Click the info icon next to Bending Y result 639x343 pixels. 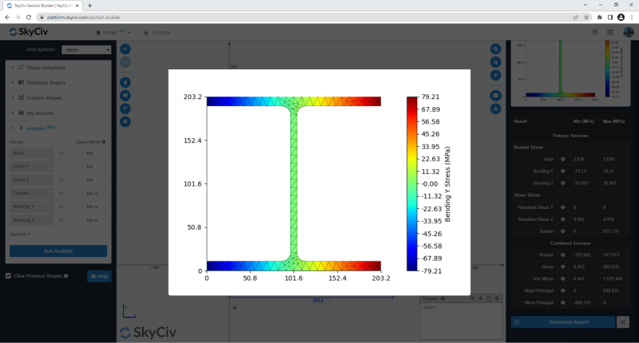pos(563,170)
